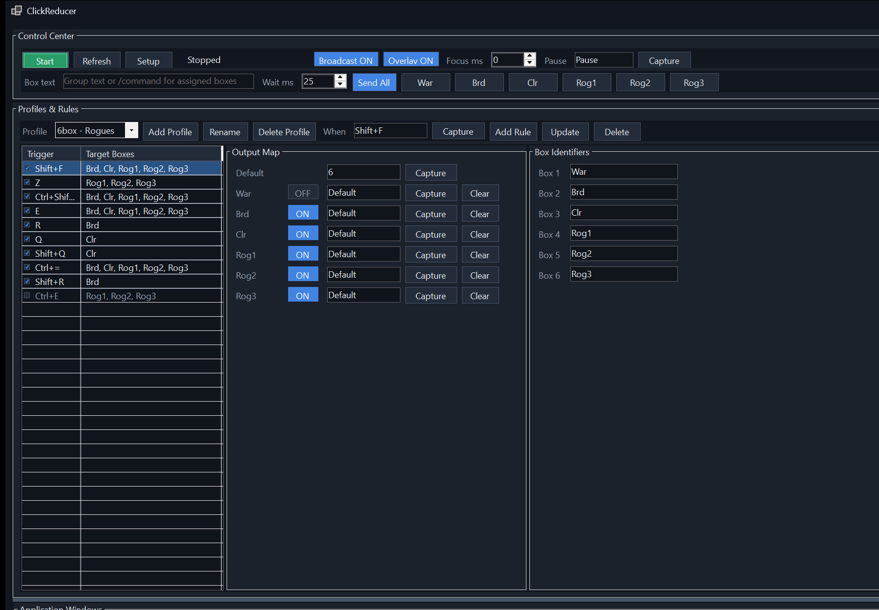Decrease Focus ms with down arrow
This screenshot has width=879, height=610.
(530, 63)
